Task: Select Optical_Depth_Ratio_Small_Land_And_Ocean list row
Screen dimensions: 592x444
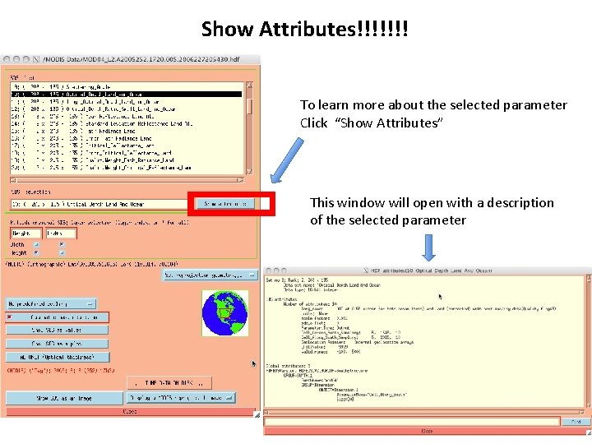Action: pyautogui.click(x=127, y=109)
